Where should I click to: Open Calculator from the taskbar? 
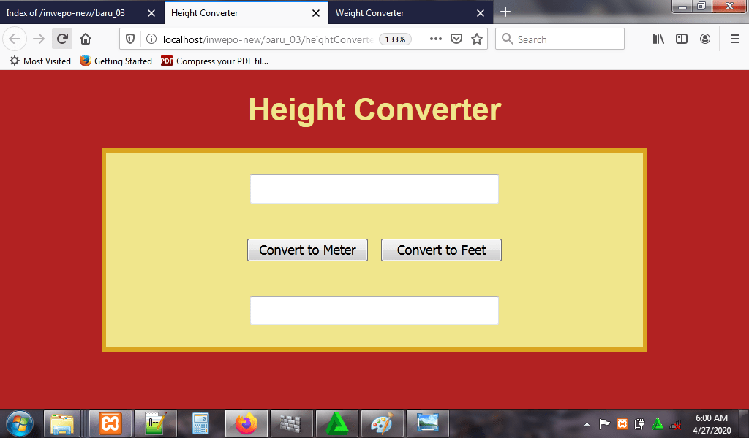200,423
